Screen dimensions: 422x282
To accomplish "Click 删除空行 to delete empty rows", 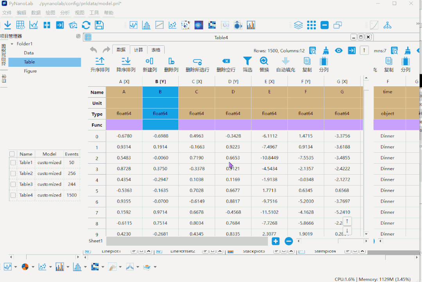I will point(226,65).
